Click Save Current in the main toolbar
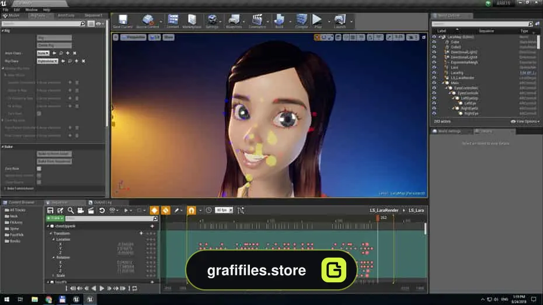Image resolution: width=543 pixels, height=305 pixels. tap(123, 21)
